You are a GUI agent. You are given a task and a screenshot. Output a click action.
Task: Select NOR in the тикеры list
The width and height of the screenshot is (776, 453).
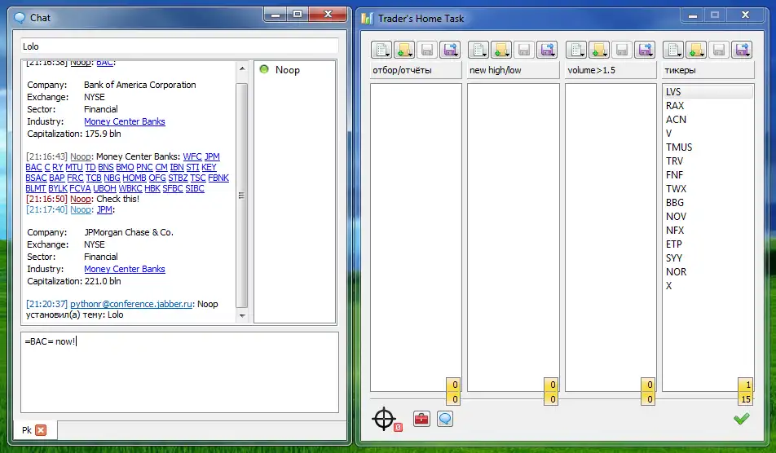[x=708, y=272]
